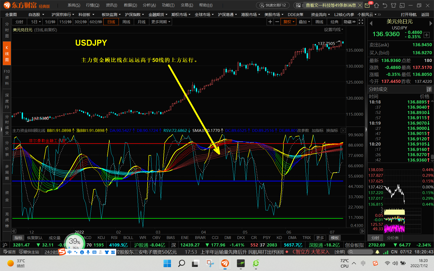Toggle fullscreen chart view icon
This screenshot has height=271, width=434.
[361, 22]
